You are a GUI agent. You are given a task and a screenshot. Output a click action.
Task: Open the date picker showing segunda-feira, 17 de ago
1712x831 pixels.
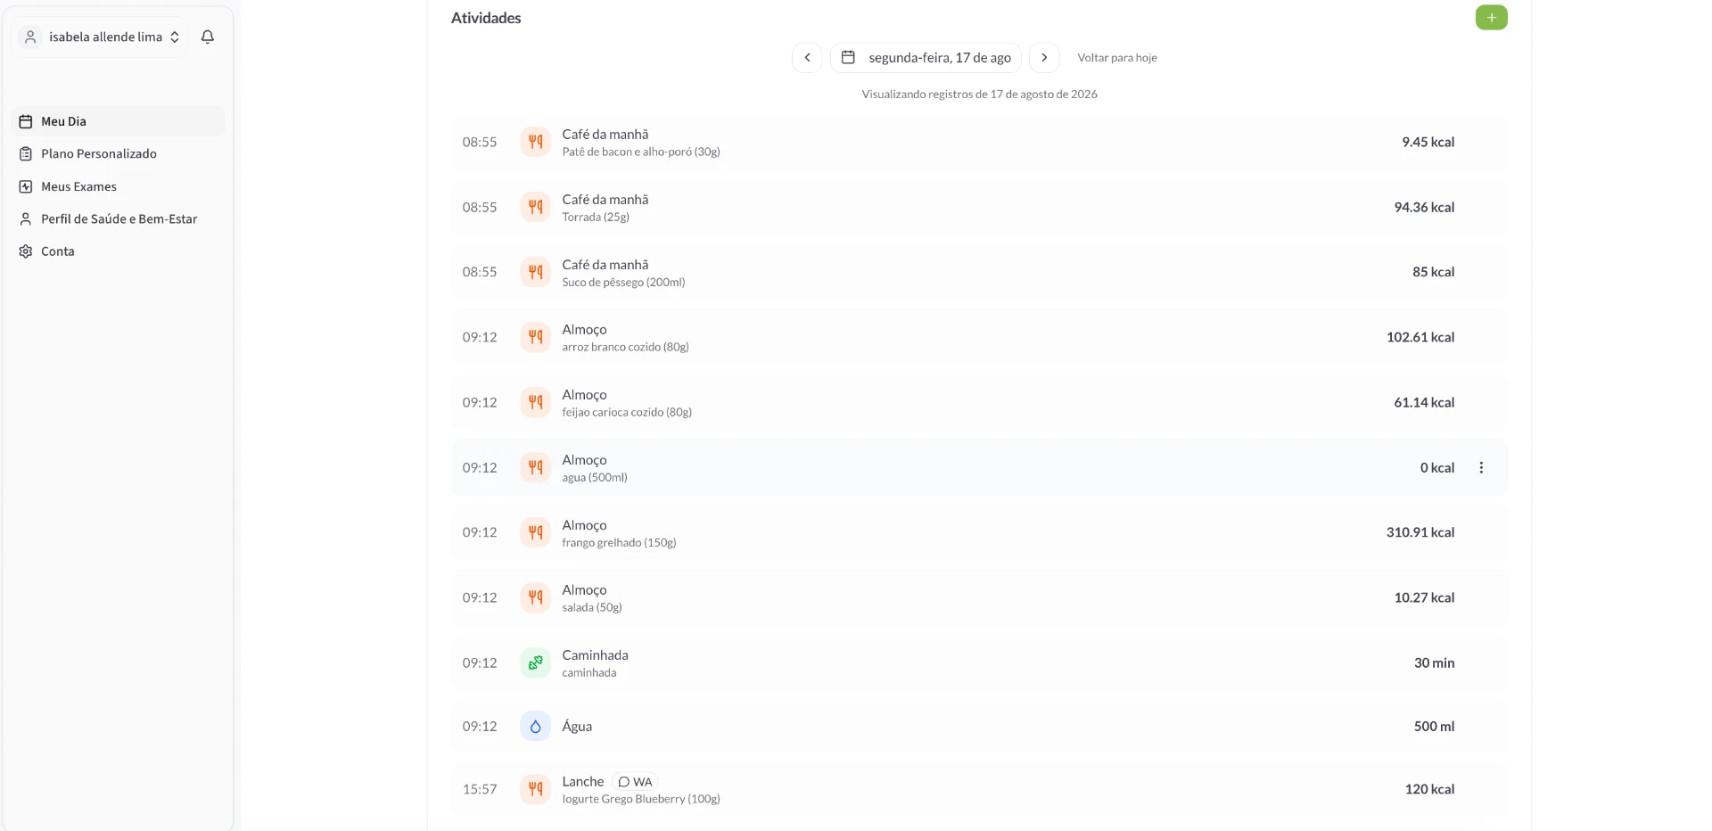coord(926,58)
